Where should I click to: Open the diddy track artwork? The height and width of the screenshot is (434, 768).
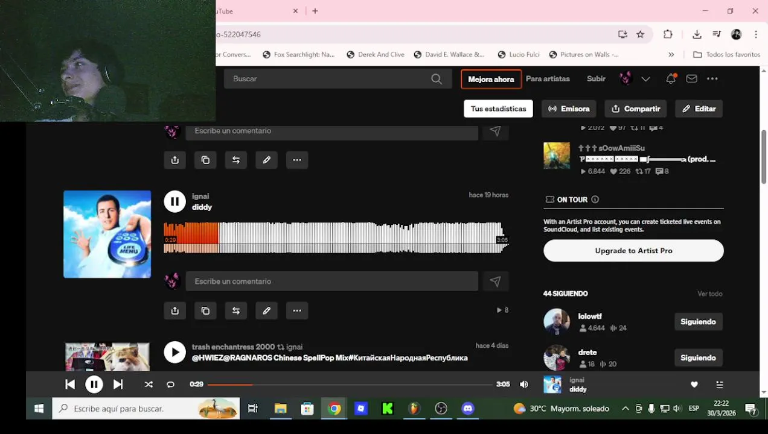click(x=107, y=234)
